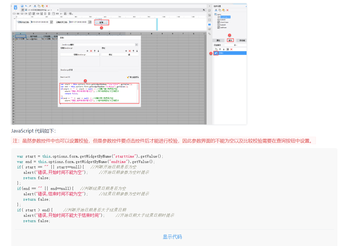Move referenced JavaScript up with arrow icon

tap(95, 51)
